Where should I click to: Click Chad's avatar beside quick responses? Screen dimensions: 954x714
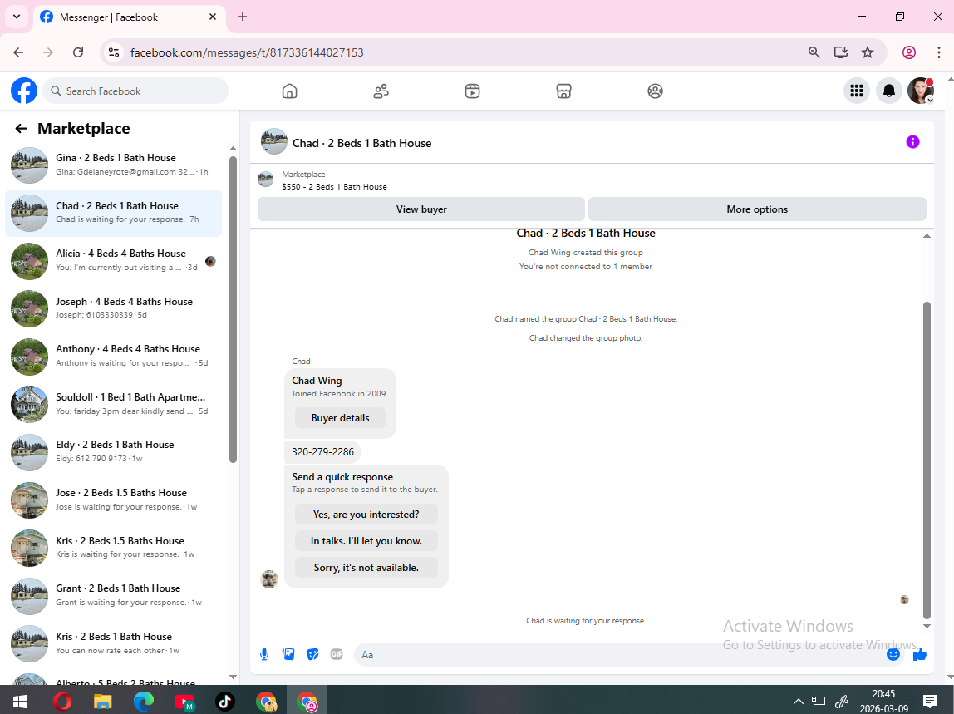point(269,579)
